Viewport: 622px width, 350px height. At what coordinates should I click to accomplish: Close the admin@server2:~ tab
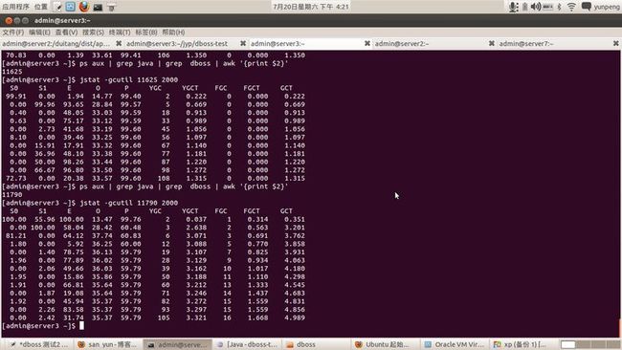[x=491, y=44]
